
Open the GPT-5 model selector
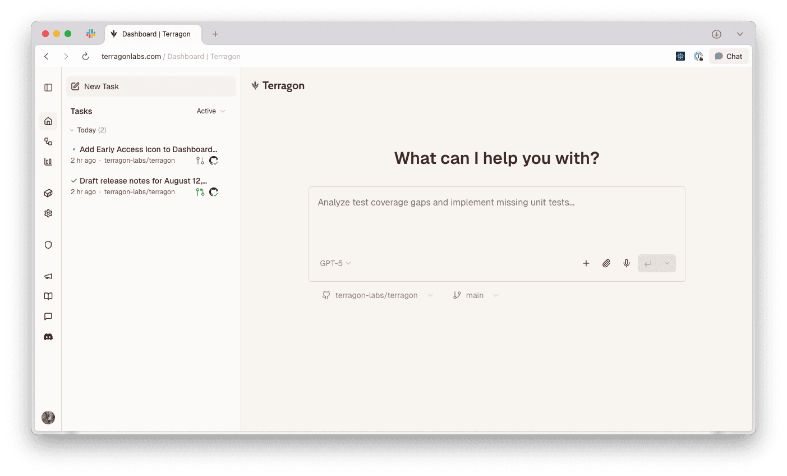click(x=335, y=263)
